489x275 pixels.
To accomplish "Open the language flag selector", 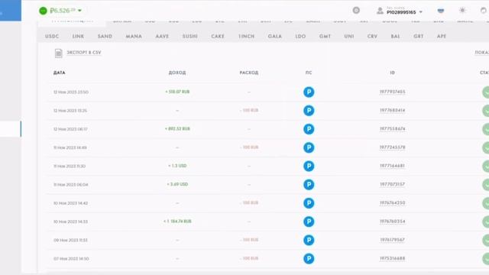I will (441, 11).
